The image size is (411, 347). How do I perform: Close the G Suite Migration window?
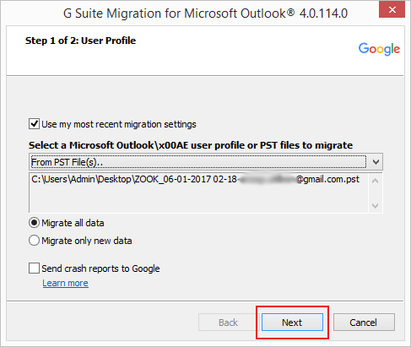coord(392,10)
